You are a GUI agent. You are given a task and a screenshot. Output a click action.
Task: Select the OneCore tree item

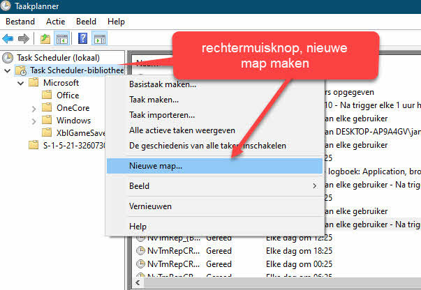pyautogui.click(x=73, y=108)
